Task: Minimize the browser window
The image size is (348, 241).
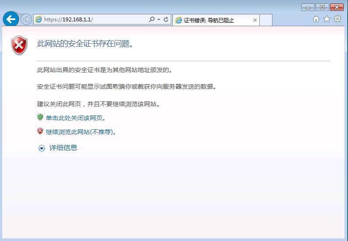Action: click(x=308, y=7)
